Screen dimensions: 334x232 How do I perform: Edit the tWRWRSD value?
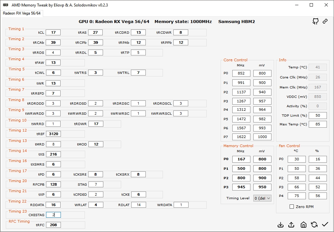pyautogui.click(x=96, y=113)
